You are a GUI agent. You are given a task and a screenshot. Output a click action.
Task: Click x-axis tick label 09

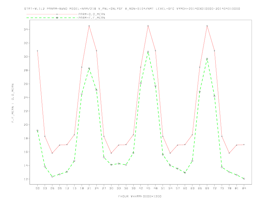tap(59, 188)
